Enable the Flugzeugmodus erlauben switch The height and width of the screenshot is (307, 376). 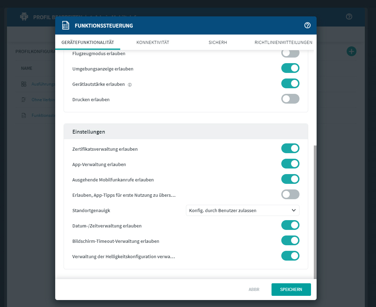(290, 53)
